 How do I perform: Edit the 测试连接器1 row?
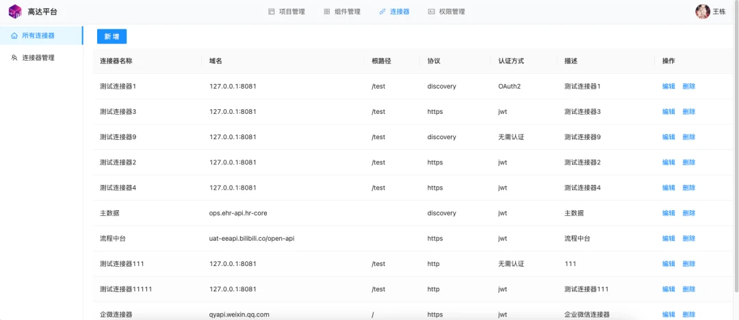coord(669,87)
